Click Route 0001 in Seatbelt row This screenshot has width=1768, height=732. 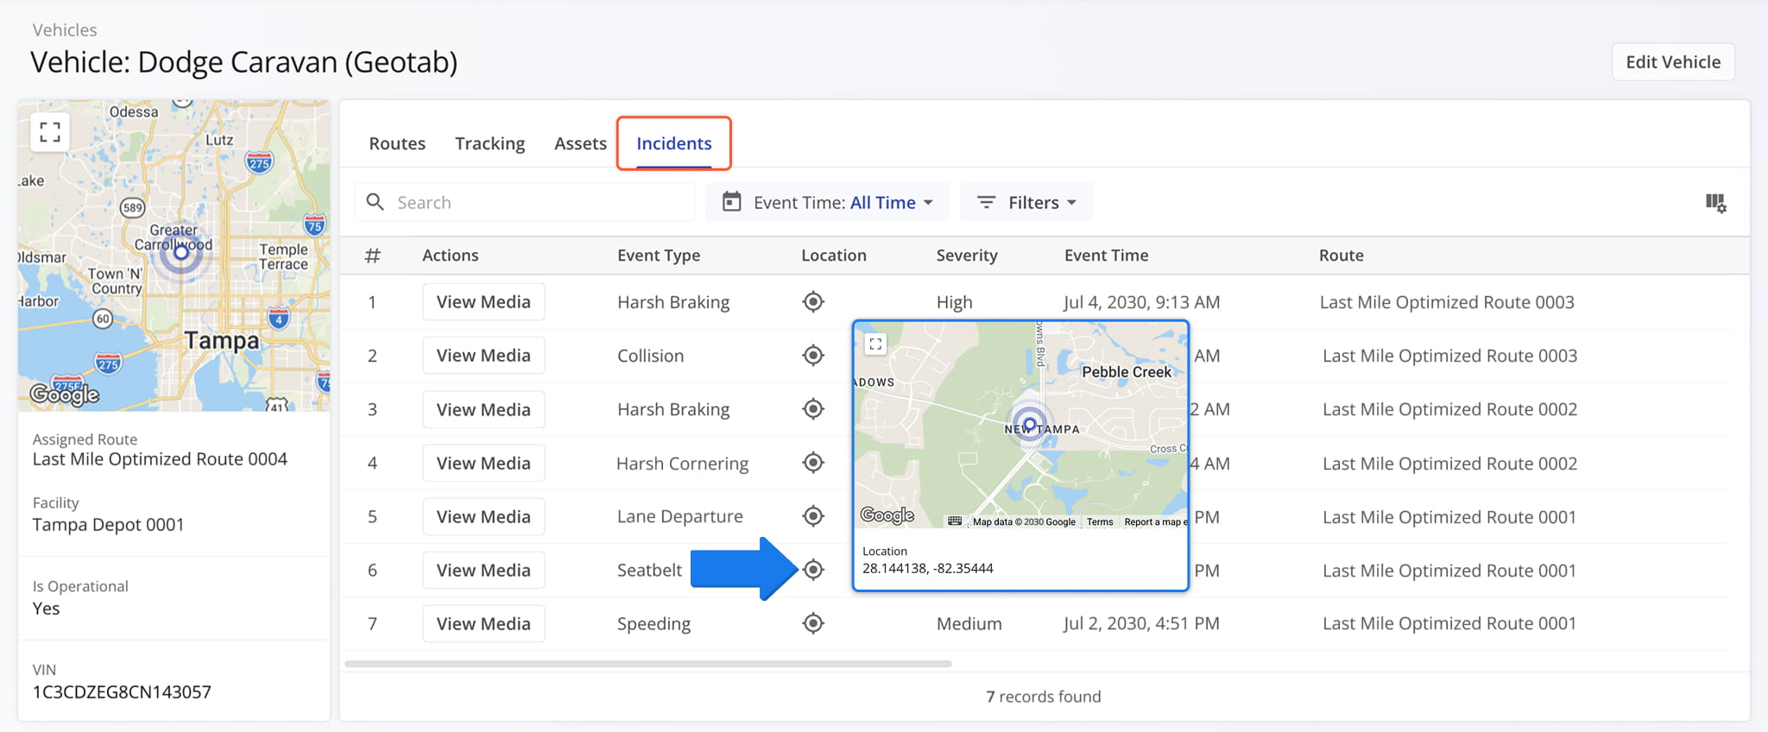pos(1449,570)
